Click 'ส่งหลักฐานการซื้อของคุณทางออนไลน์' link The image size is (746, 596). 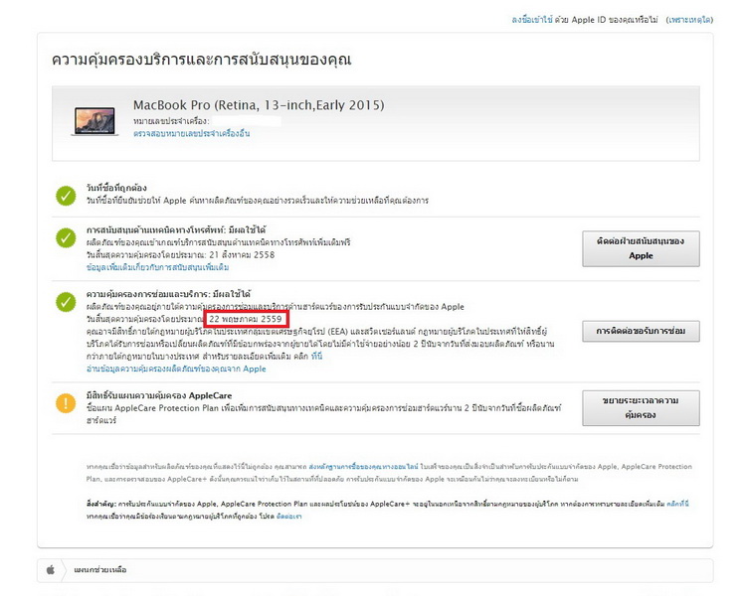click(363, 467)
